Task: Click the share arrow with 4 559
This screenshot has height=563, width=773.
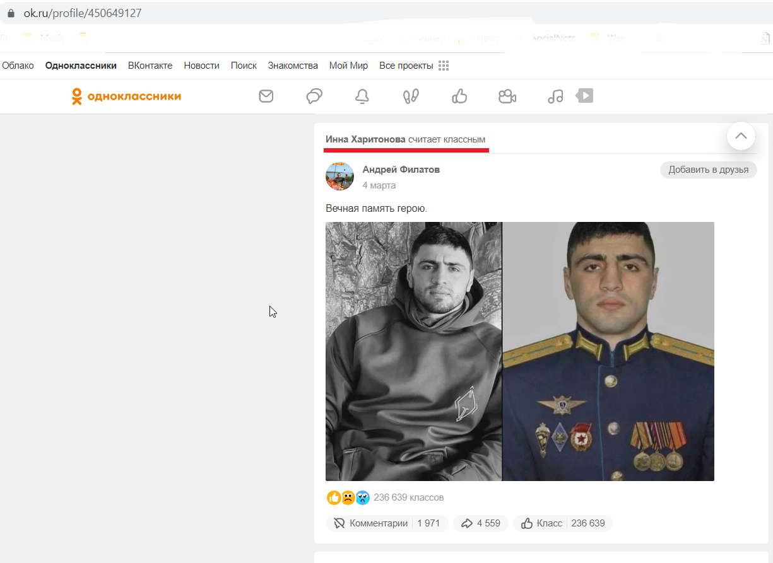Action: point(481,523)
